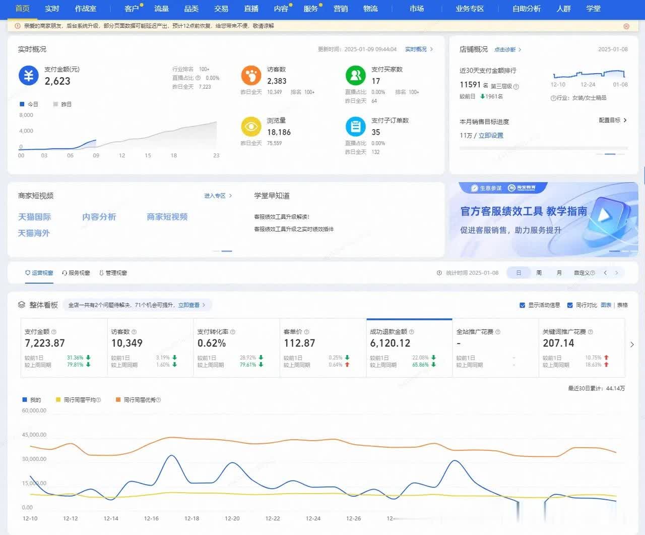The height and width of the screenshot is (535, 645).
Task: Click the 行业 女装/女士精品 info icon
Action: tap(553, 98)
